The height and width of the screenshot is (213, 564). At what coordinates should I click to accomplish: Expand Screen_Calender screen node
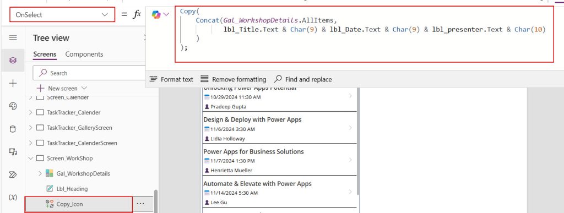click(x=31, y=97)
